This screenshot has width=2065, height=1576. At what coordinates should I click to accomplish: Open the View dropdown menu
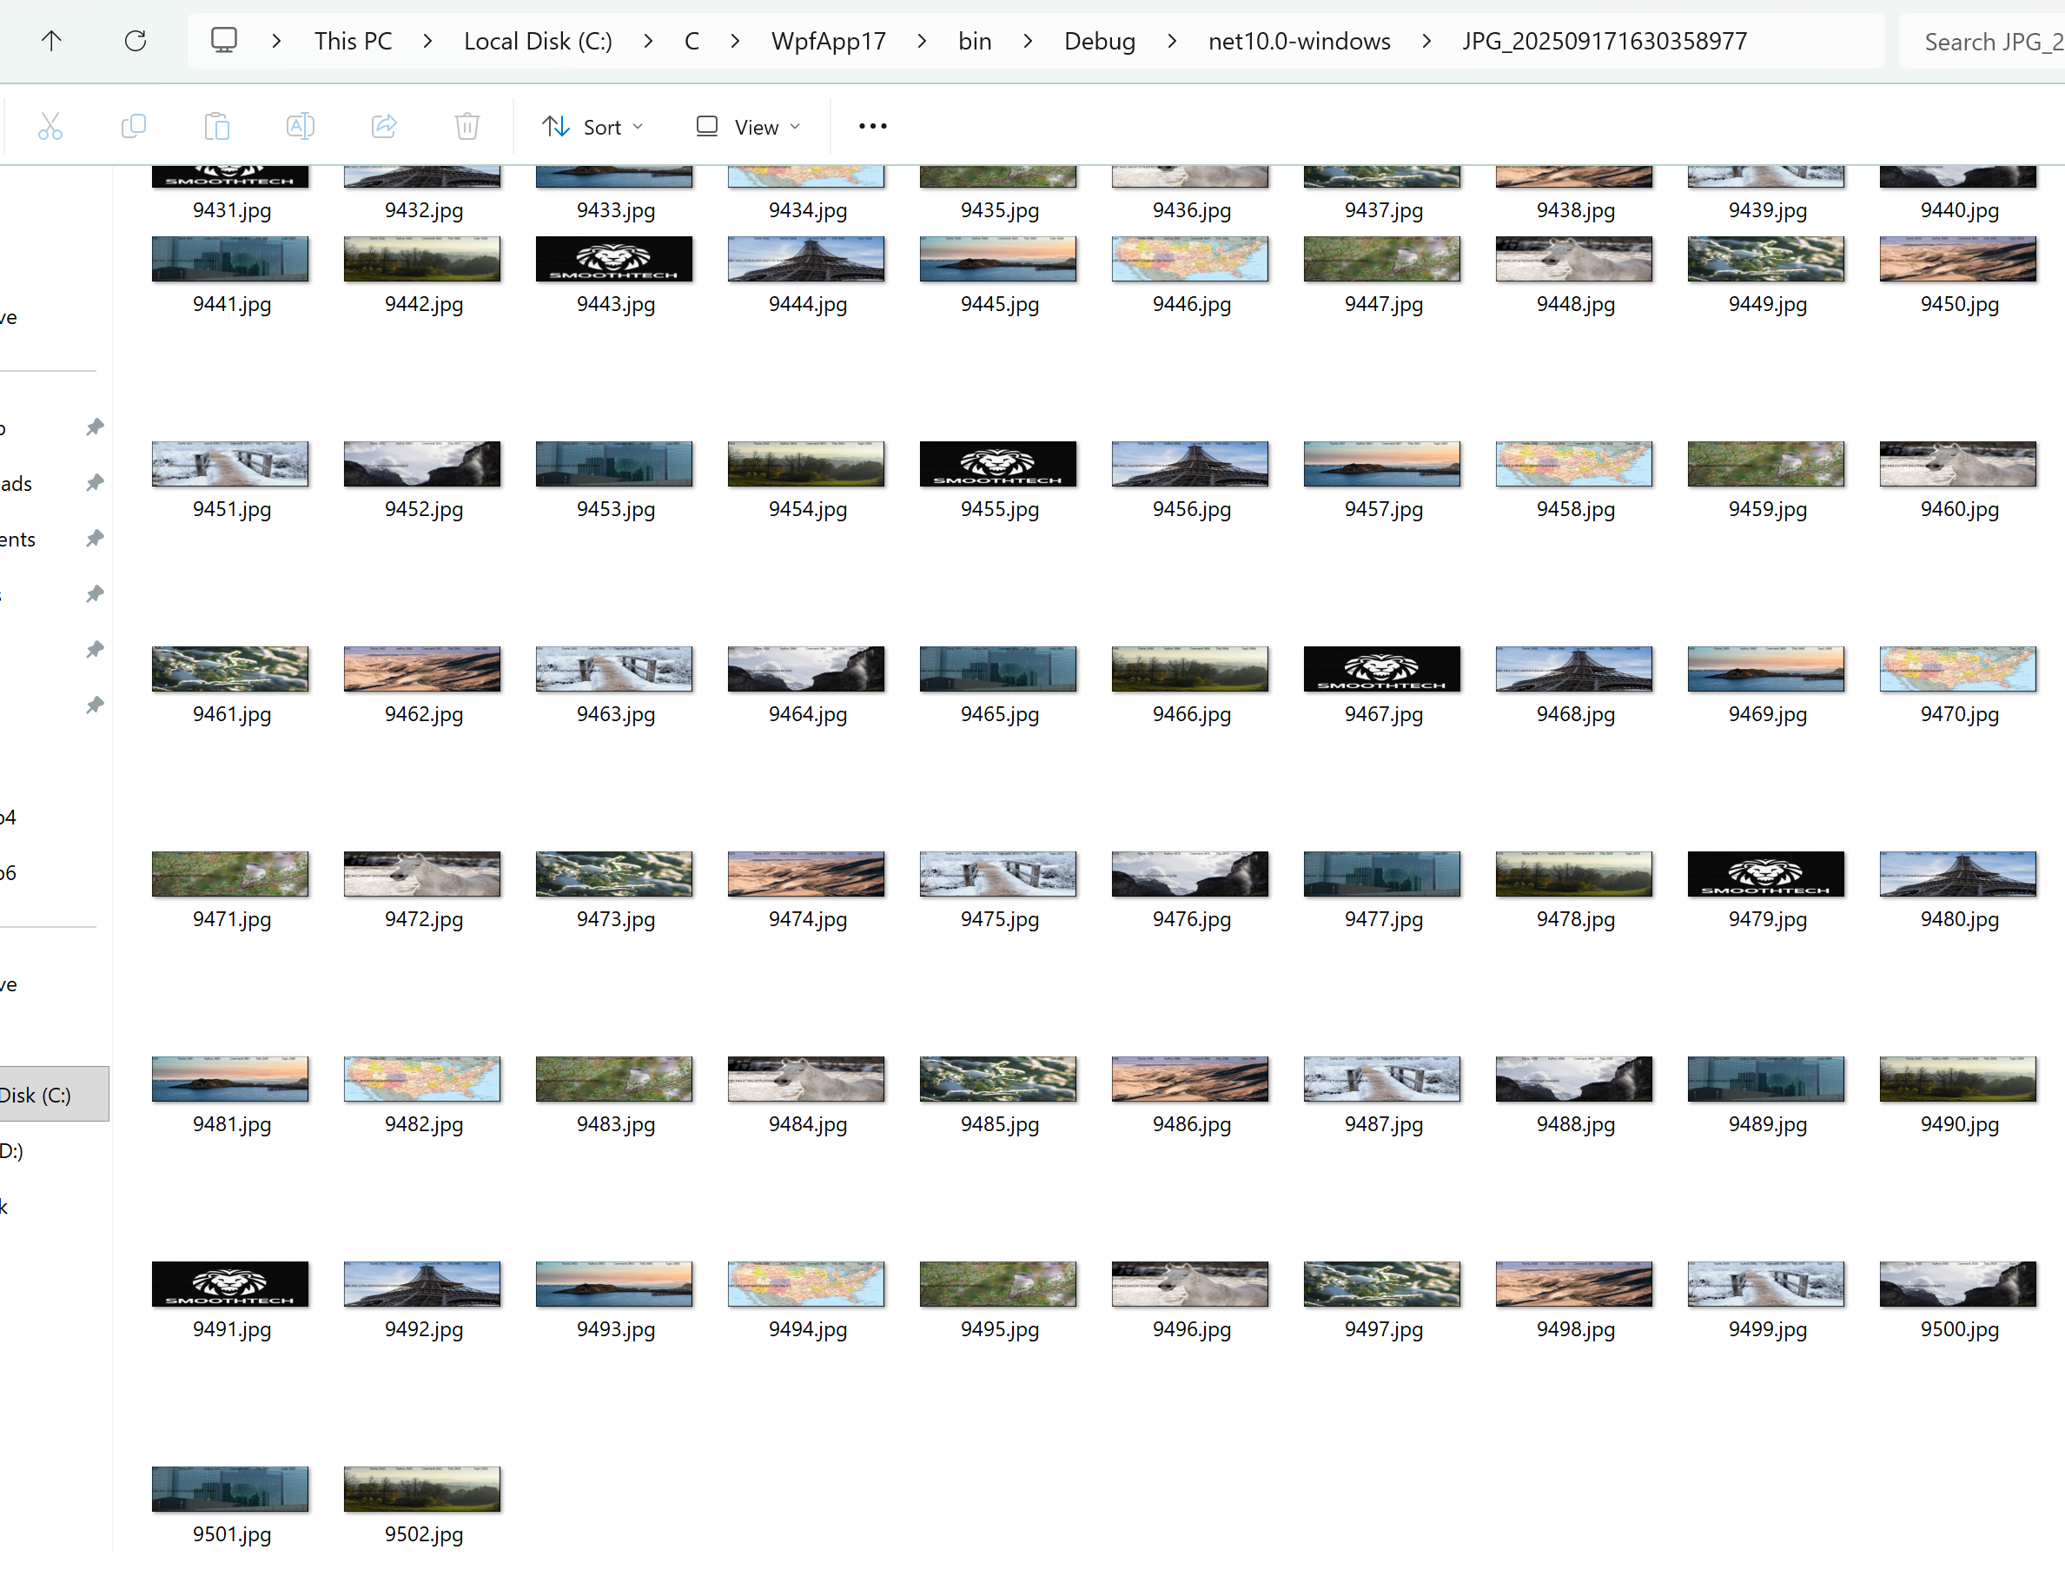747,127
